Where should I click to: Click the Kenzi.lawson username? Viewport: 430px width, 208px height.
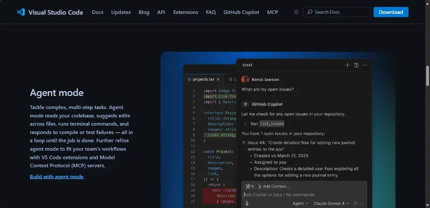[x=266, y=79]
